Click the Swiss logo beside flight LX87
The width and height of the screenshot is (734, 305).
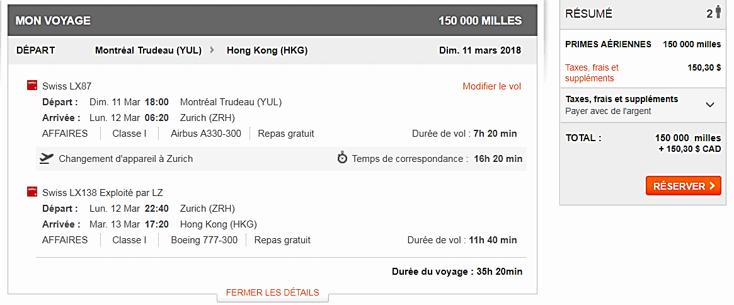32,85
